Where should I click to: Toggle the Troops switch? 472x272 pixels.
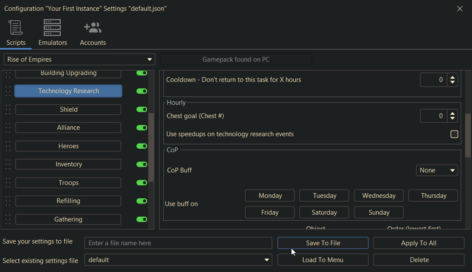[142, 183]
